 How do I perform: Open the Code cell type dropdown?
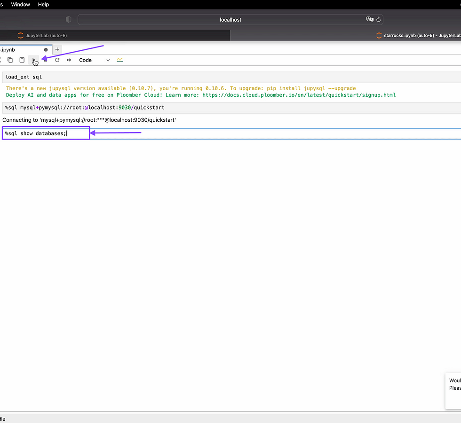tap(94, 60)
